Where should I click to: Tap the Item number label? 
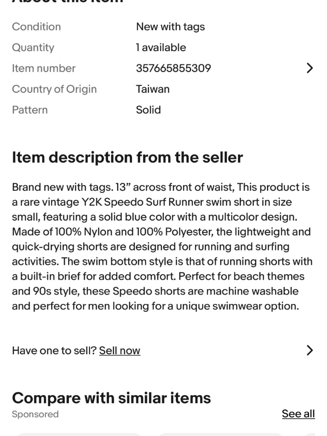44,68
